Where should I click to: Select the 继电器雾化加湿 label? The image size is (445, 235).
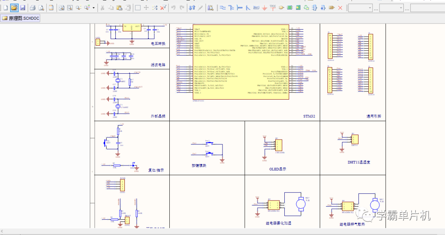[279, 223]
